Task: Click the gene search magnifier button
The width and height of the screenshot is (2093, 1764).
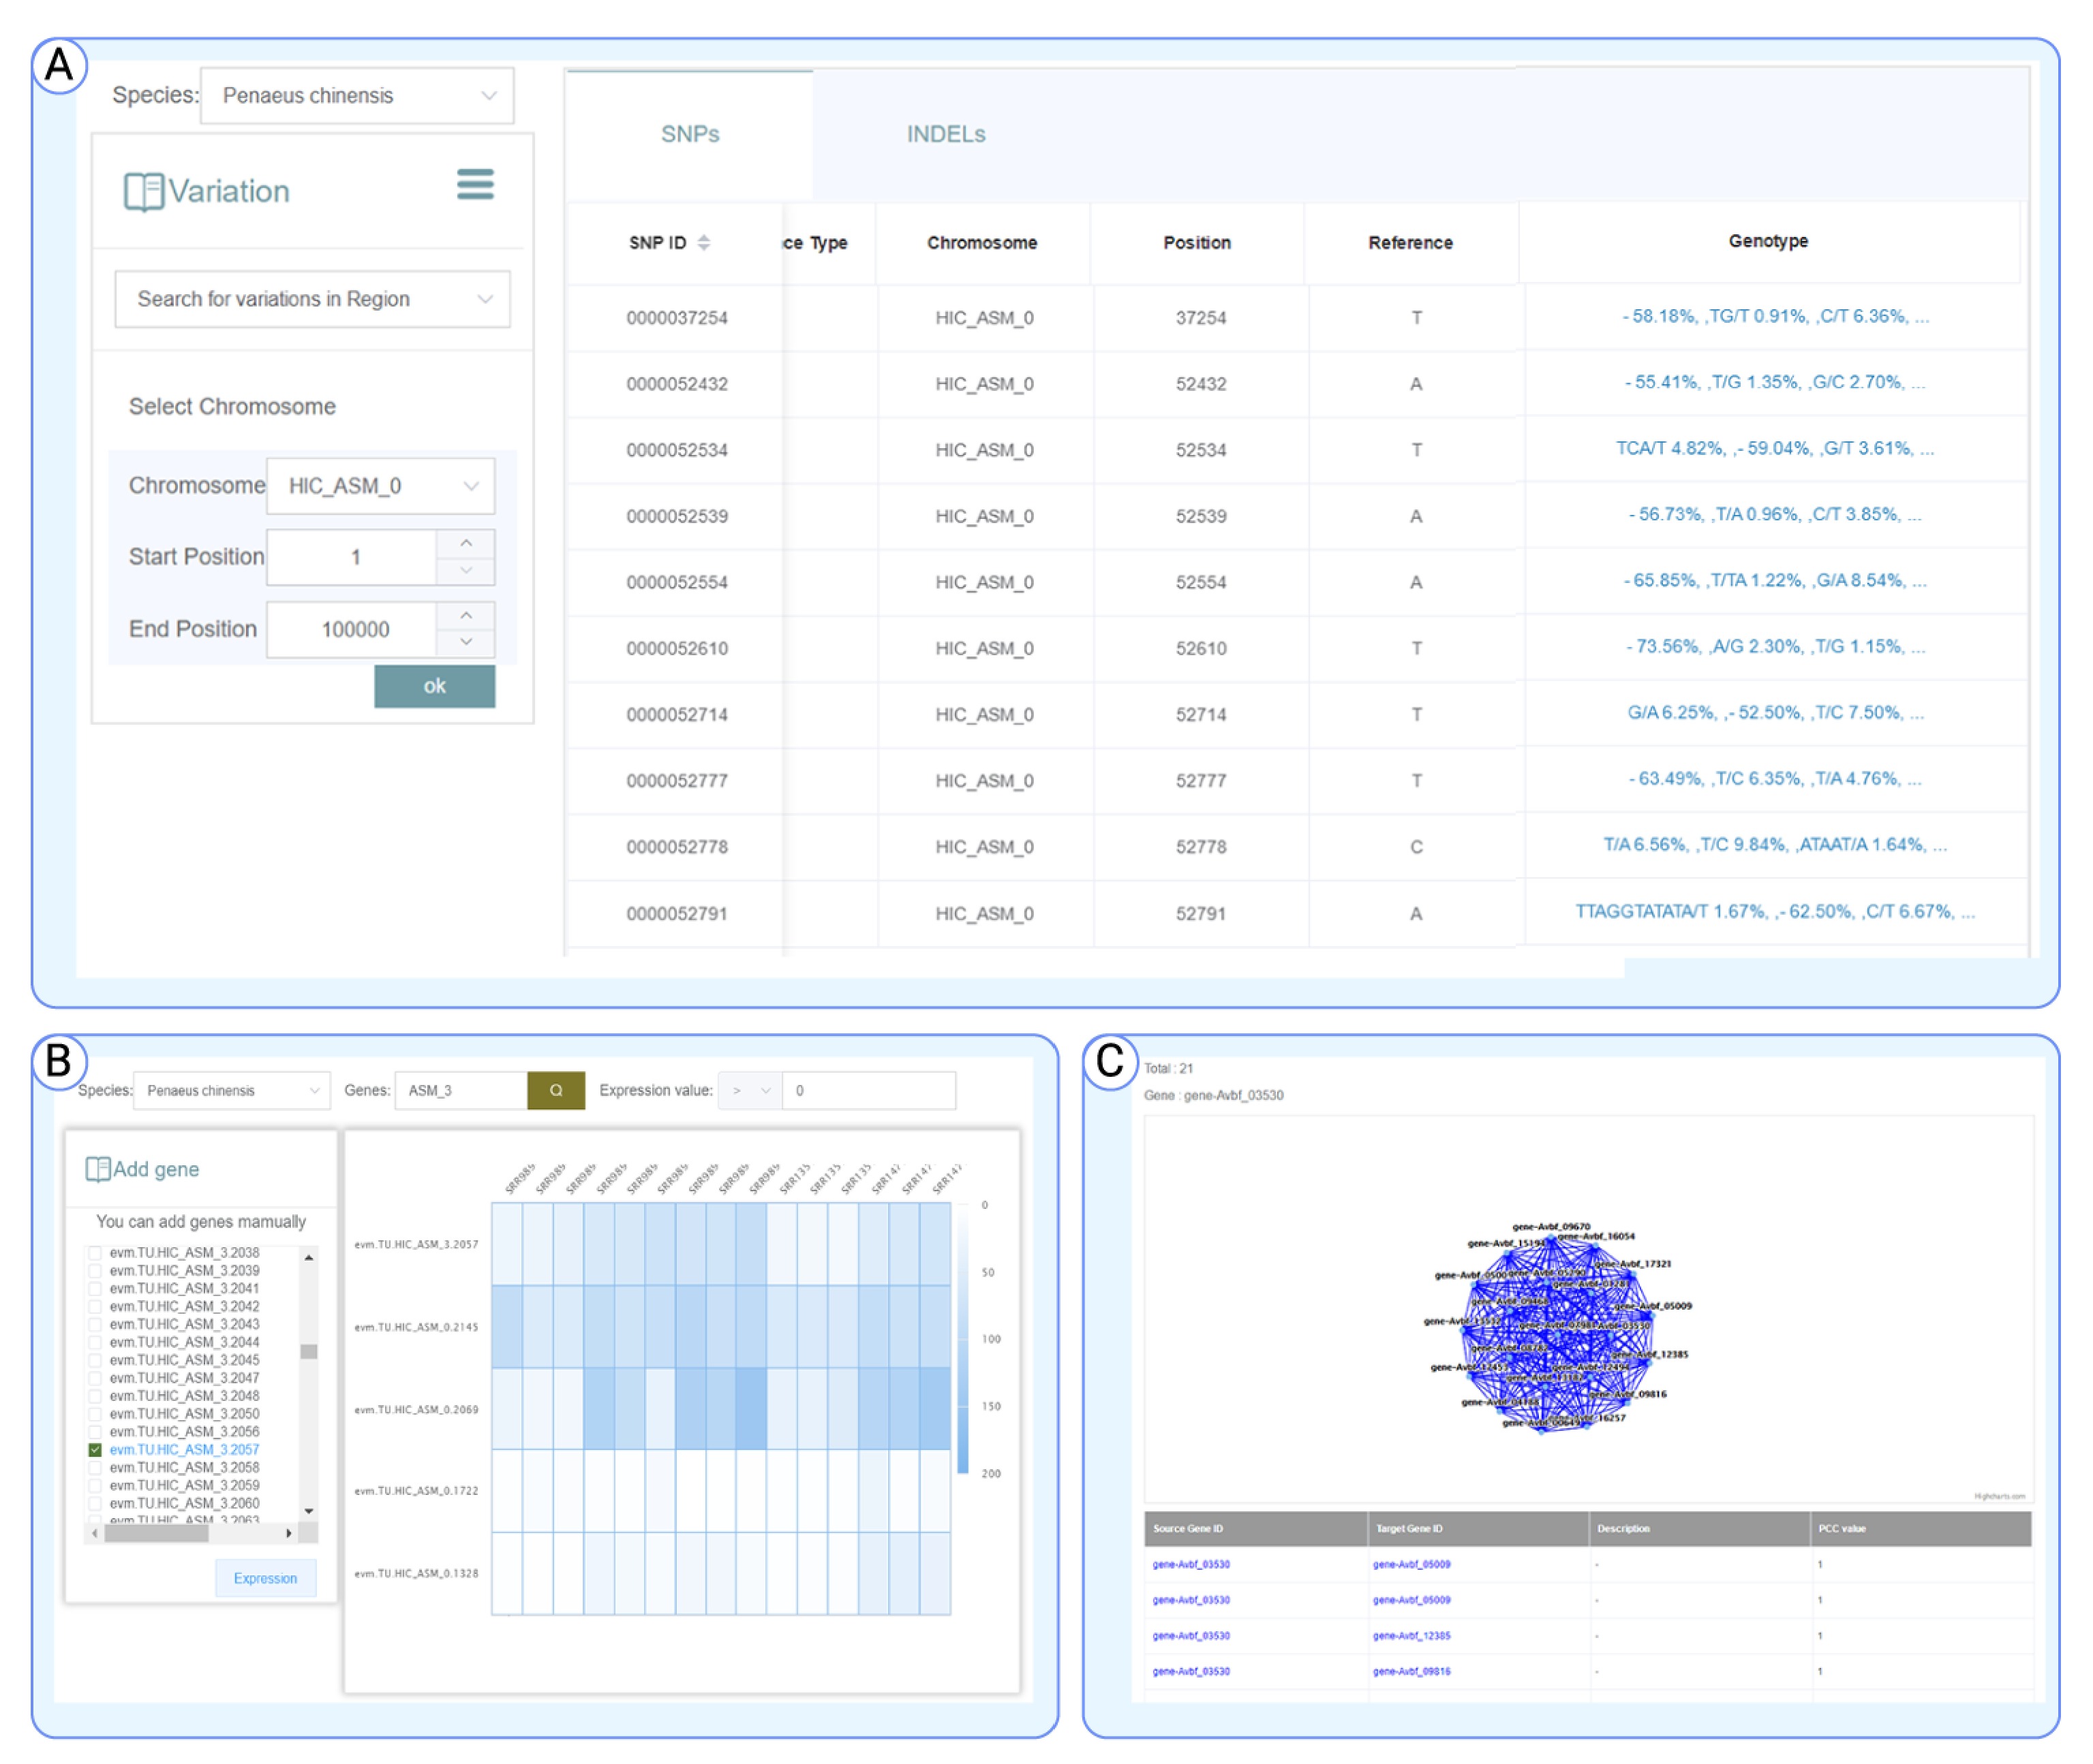Action: [555, 1091]
